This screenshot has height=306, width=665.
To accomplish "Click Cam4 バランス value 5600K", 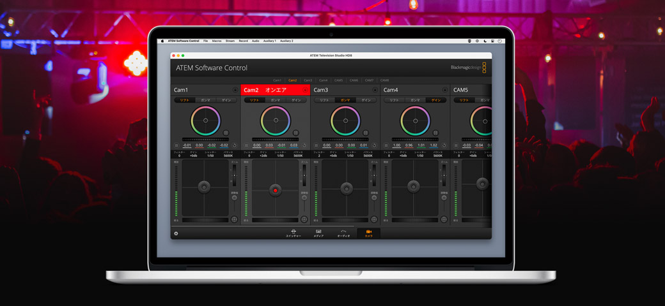I will pyautogui.click(x=437, y=156).
